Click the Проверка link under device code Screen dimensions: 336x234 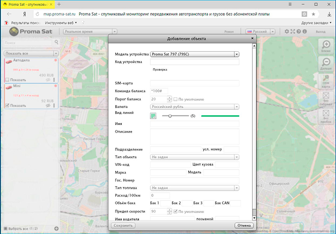click(160, 69)
